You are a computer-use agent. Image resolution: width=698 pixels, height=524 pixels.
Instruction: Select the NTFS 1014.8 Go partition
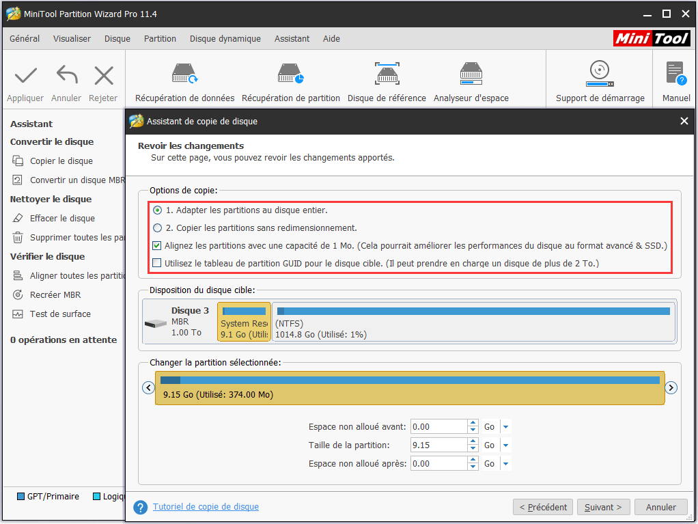point(474,322)
